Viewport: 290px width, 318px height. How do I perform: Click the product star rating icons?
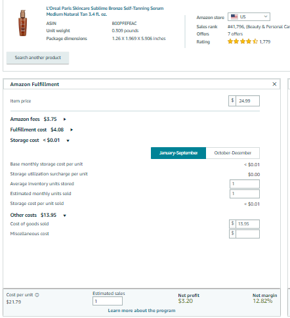(243, 41)
